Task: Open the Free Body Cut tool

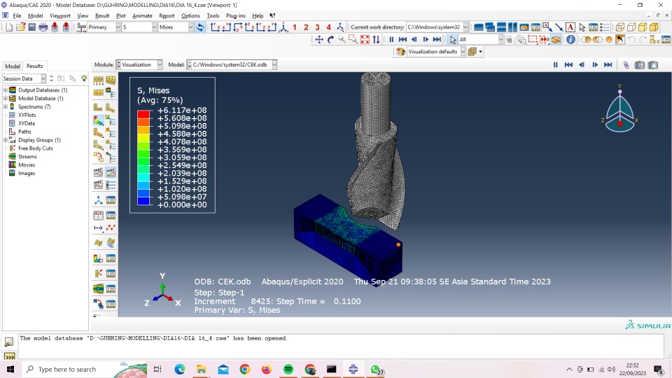Action: click(98, 274)
